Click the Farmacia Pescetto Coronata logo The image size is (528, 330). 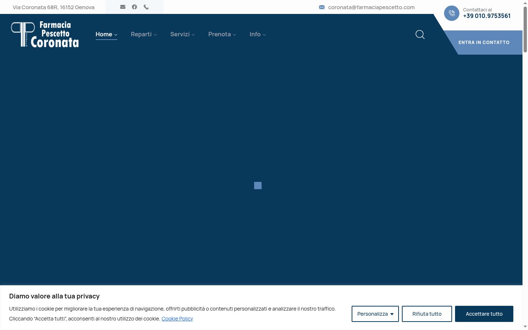[45, 34]
